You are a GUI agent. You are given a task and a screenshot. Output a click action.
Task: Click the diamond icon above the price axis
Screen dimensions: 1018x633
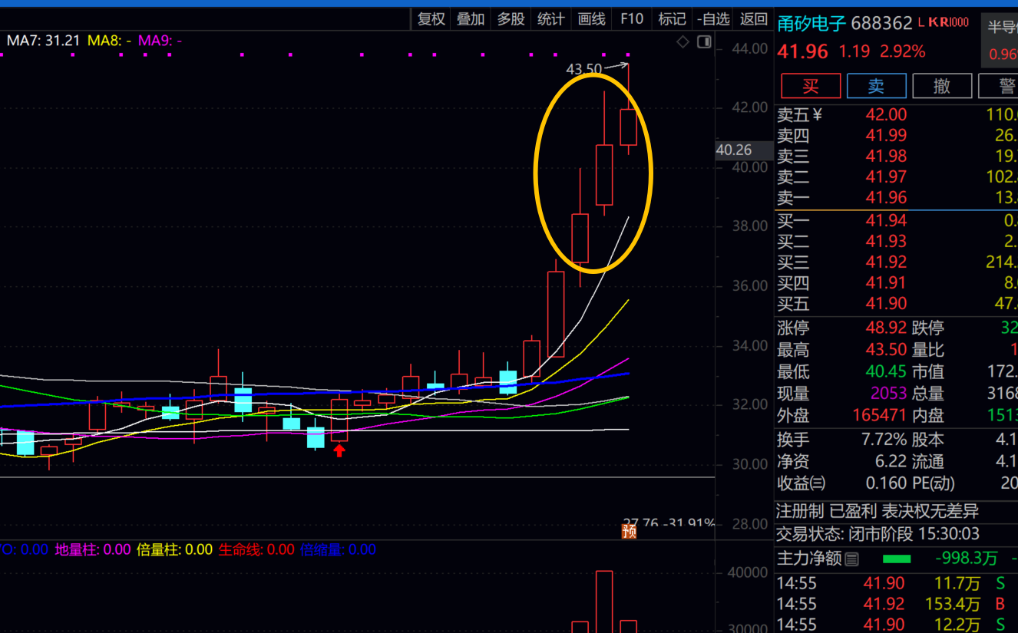683,42
